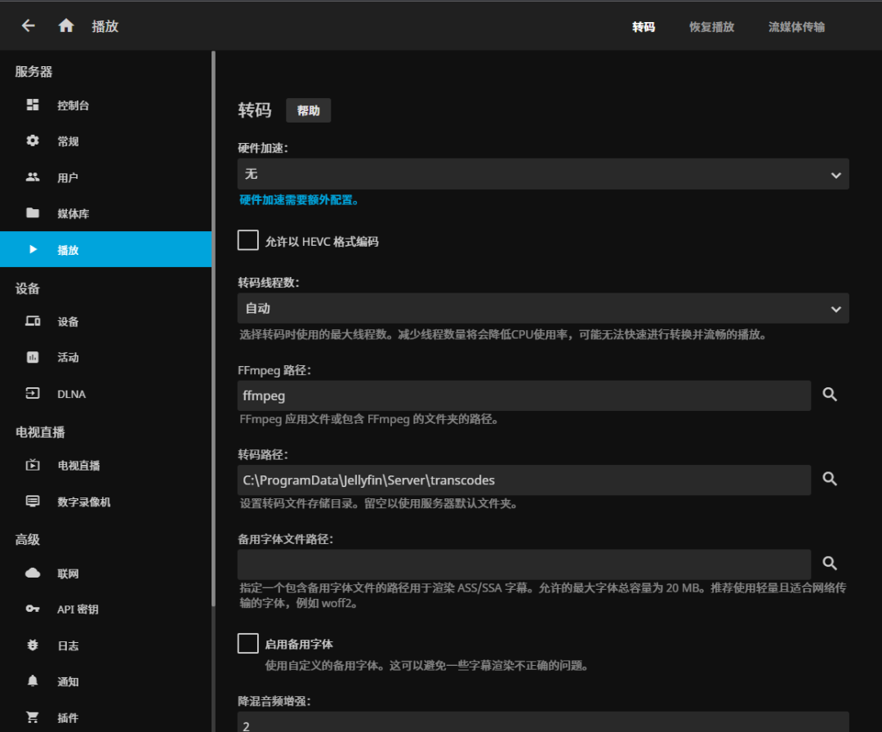Click the gear icon for 常规
The width and height of the screenshot is (882, 732).
click(33, 141)
